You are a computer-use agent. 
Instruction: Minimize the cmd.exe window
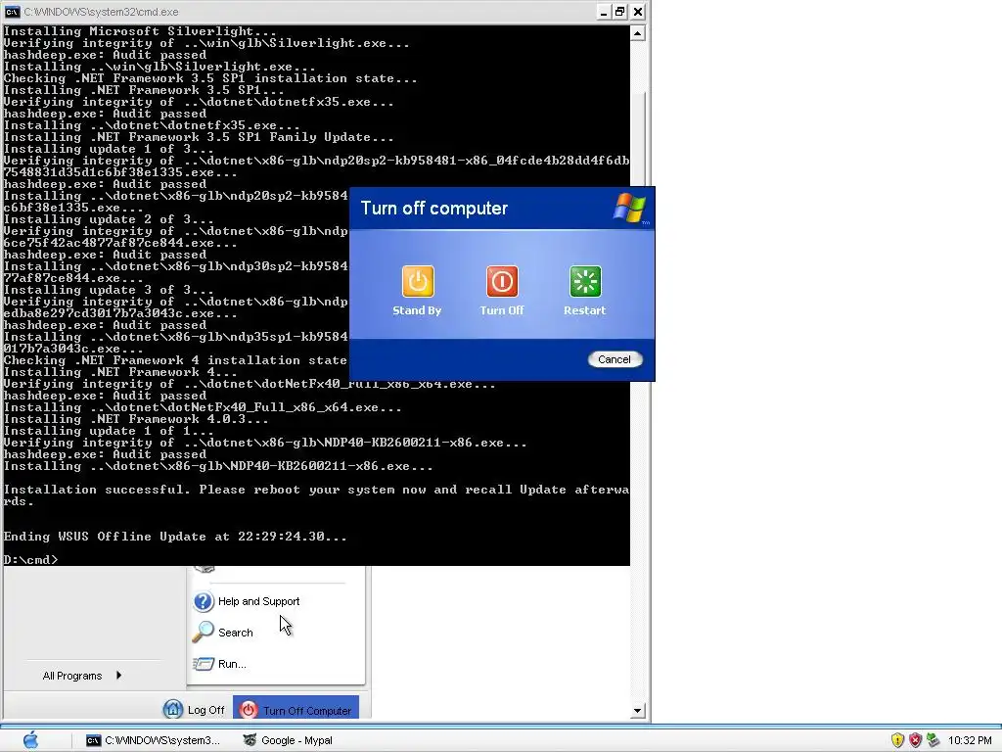(603, 12)
